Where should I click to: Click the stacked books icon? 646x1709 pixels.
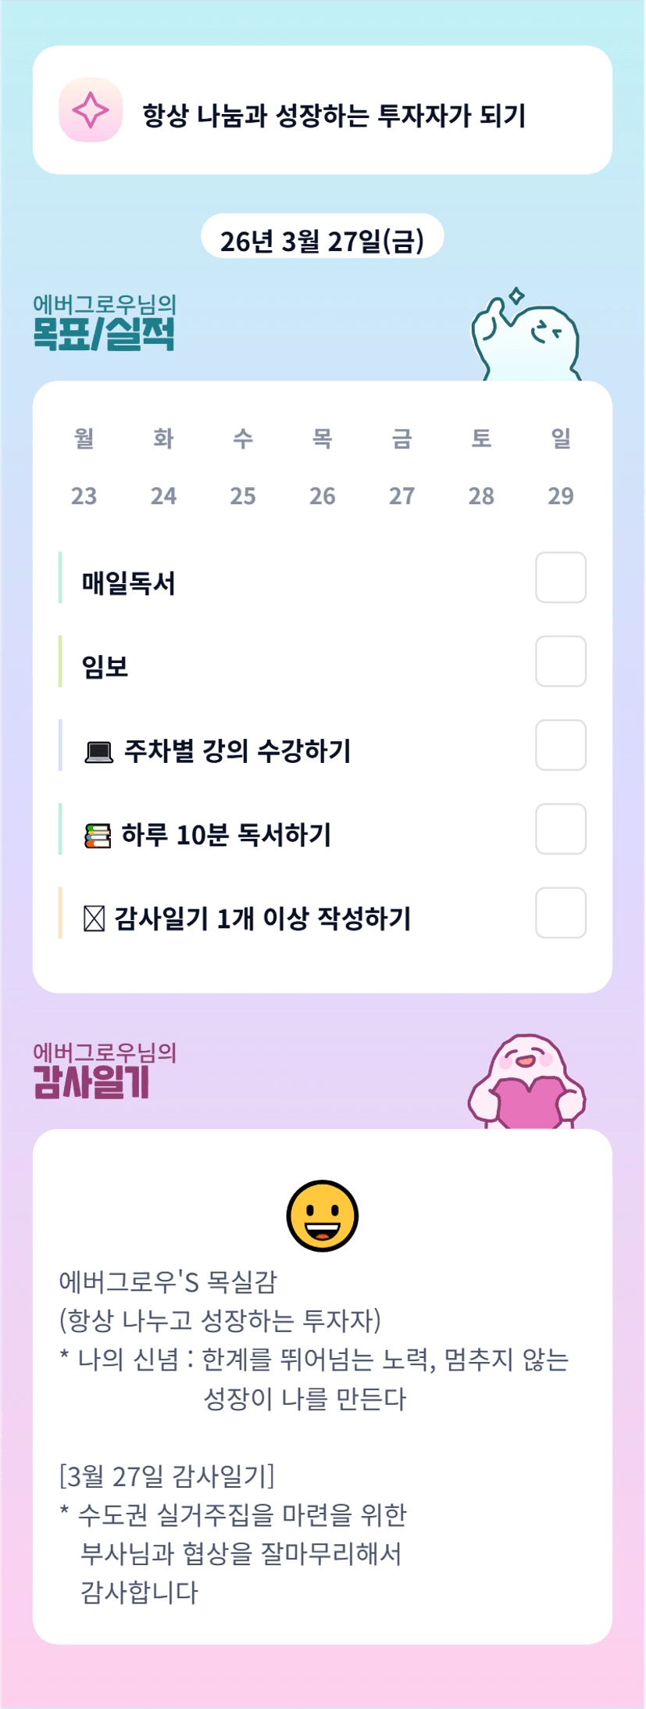pos(98,836)
